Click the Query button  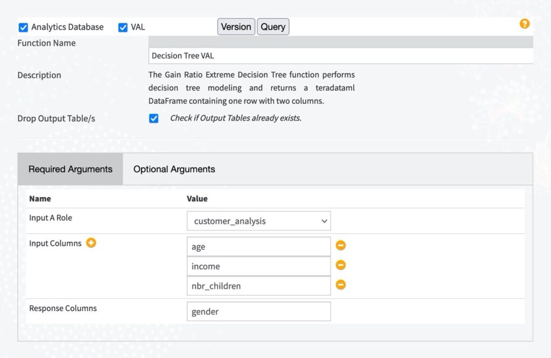click(x=273, y=26)
